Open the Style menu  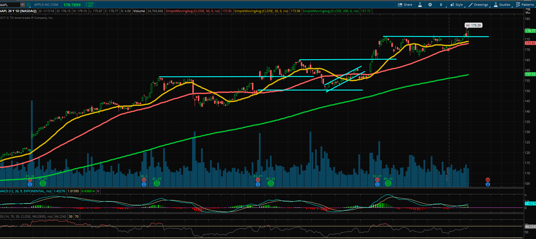point(456,5)
